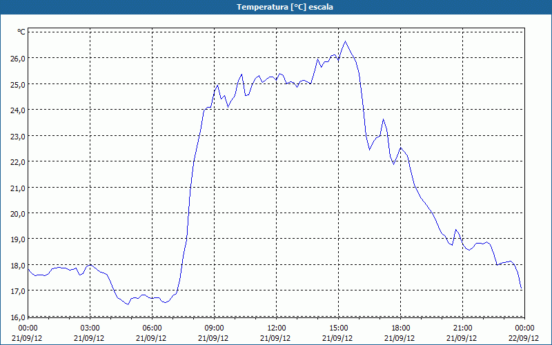The height and width of the screenshot is (345, 552).
Task: Click the 23,0 y-axis label
Action: [18, 136]
